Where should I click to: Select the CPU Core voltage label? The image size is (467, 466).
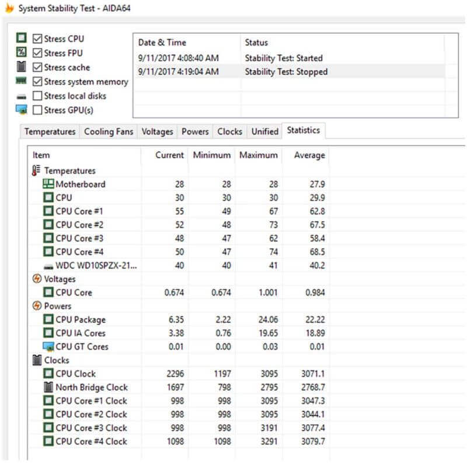point(74,293)
